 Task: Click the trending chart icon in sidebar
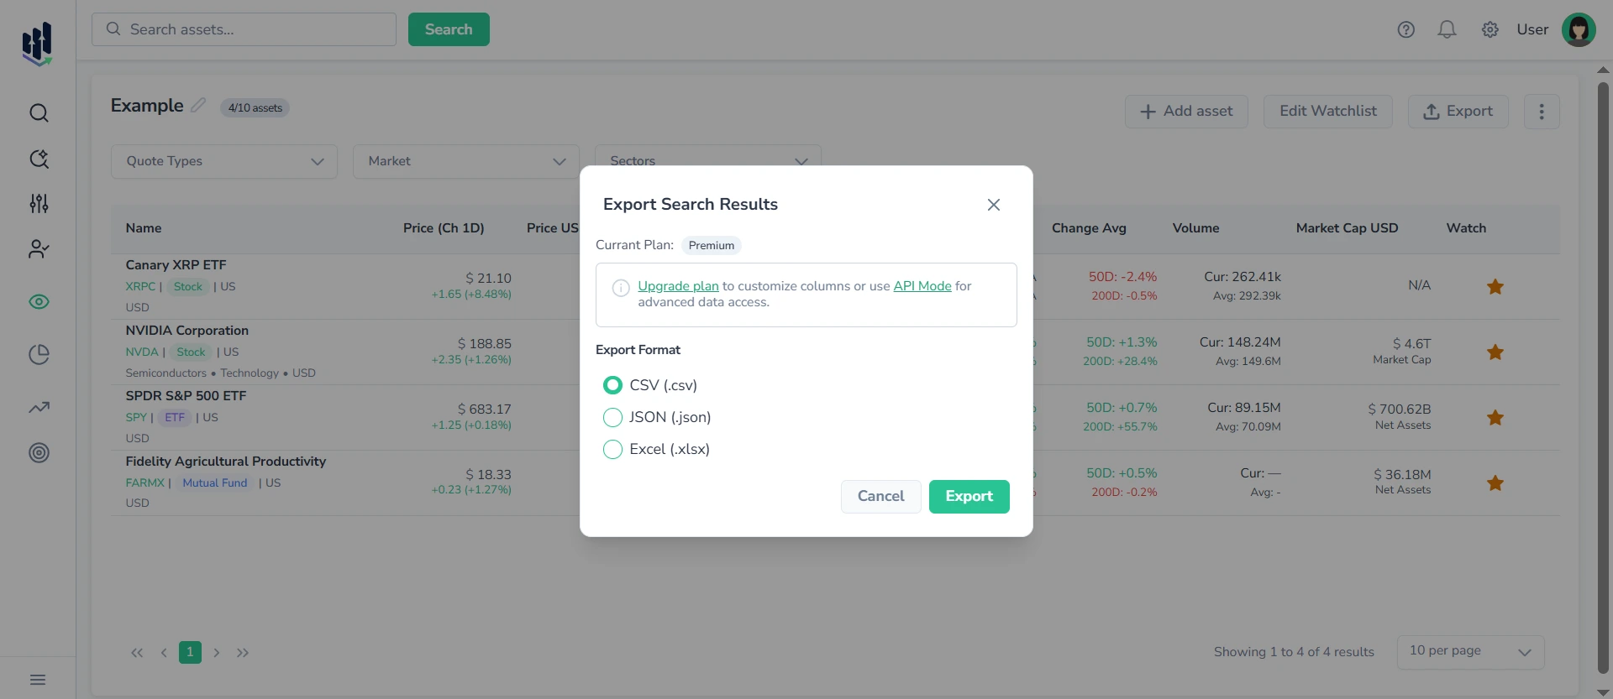pyautogui.click(x=39, y=407)
